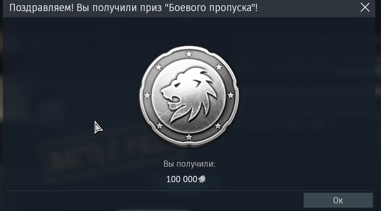Click the words "Боевого пропуска" in the title

coord(210,8)
